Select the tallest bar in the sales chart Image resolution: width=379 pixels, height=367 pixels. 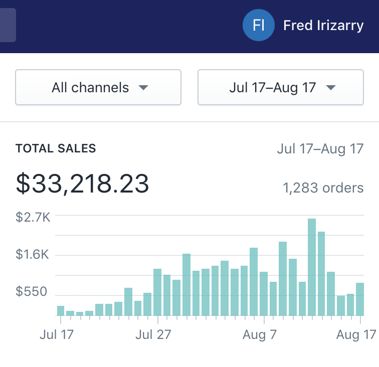pos(312,267)
